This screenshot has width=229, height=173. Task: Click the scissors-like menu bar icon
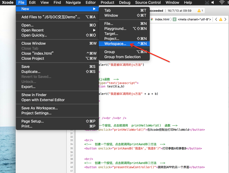click(207, 2)
